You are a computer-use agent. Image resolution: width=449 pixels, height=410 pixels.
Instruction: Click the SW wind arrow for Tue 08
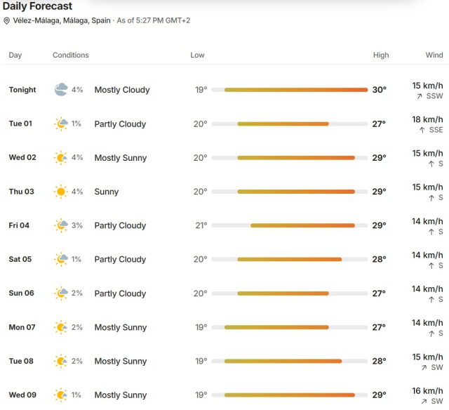tap(424, 368)
